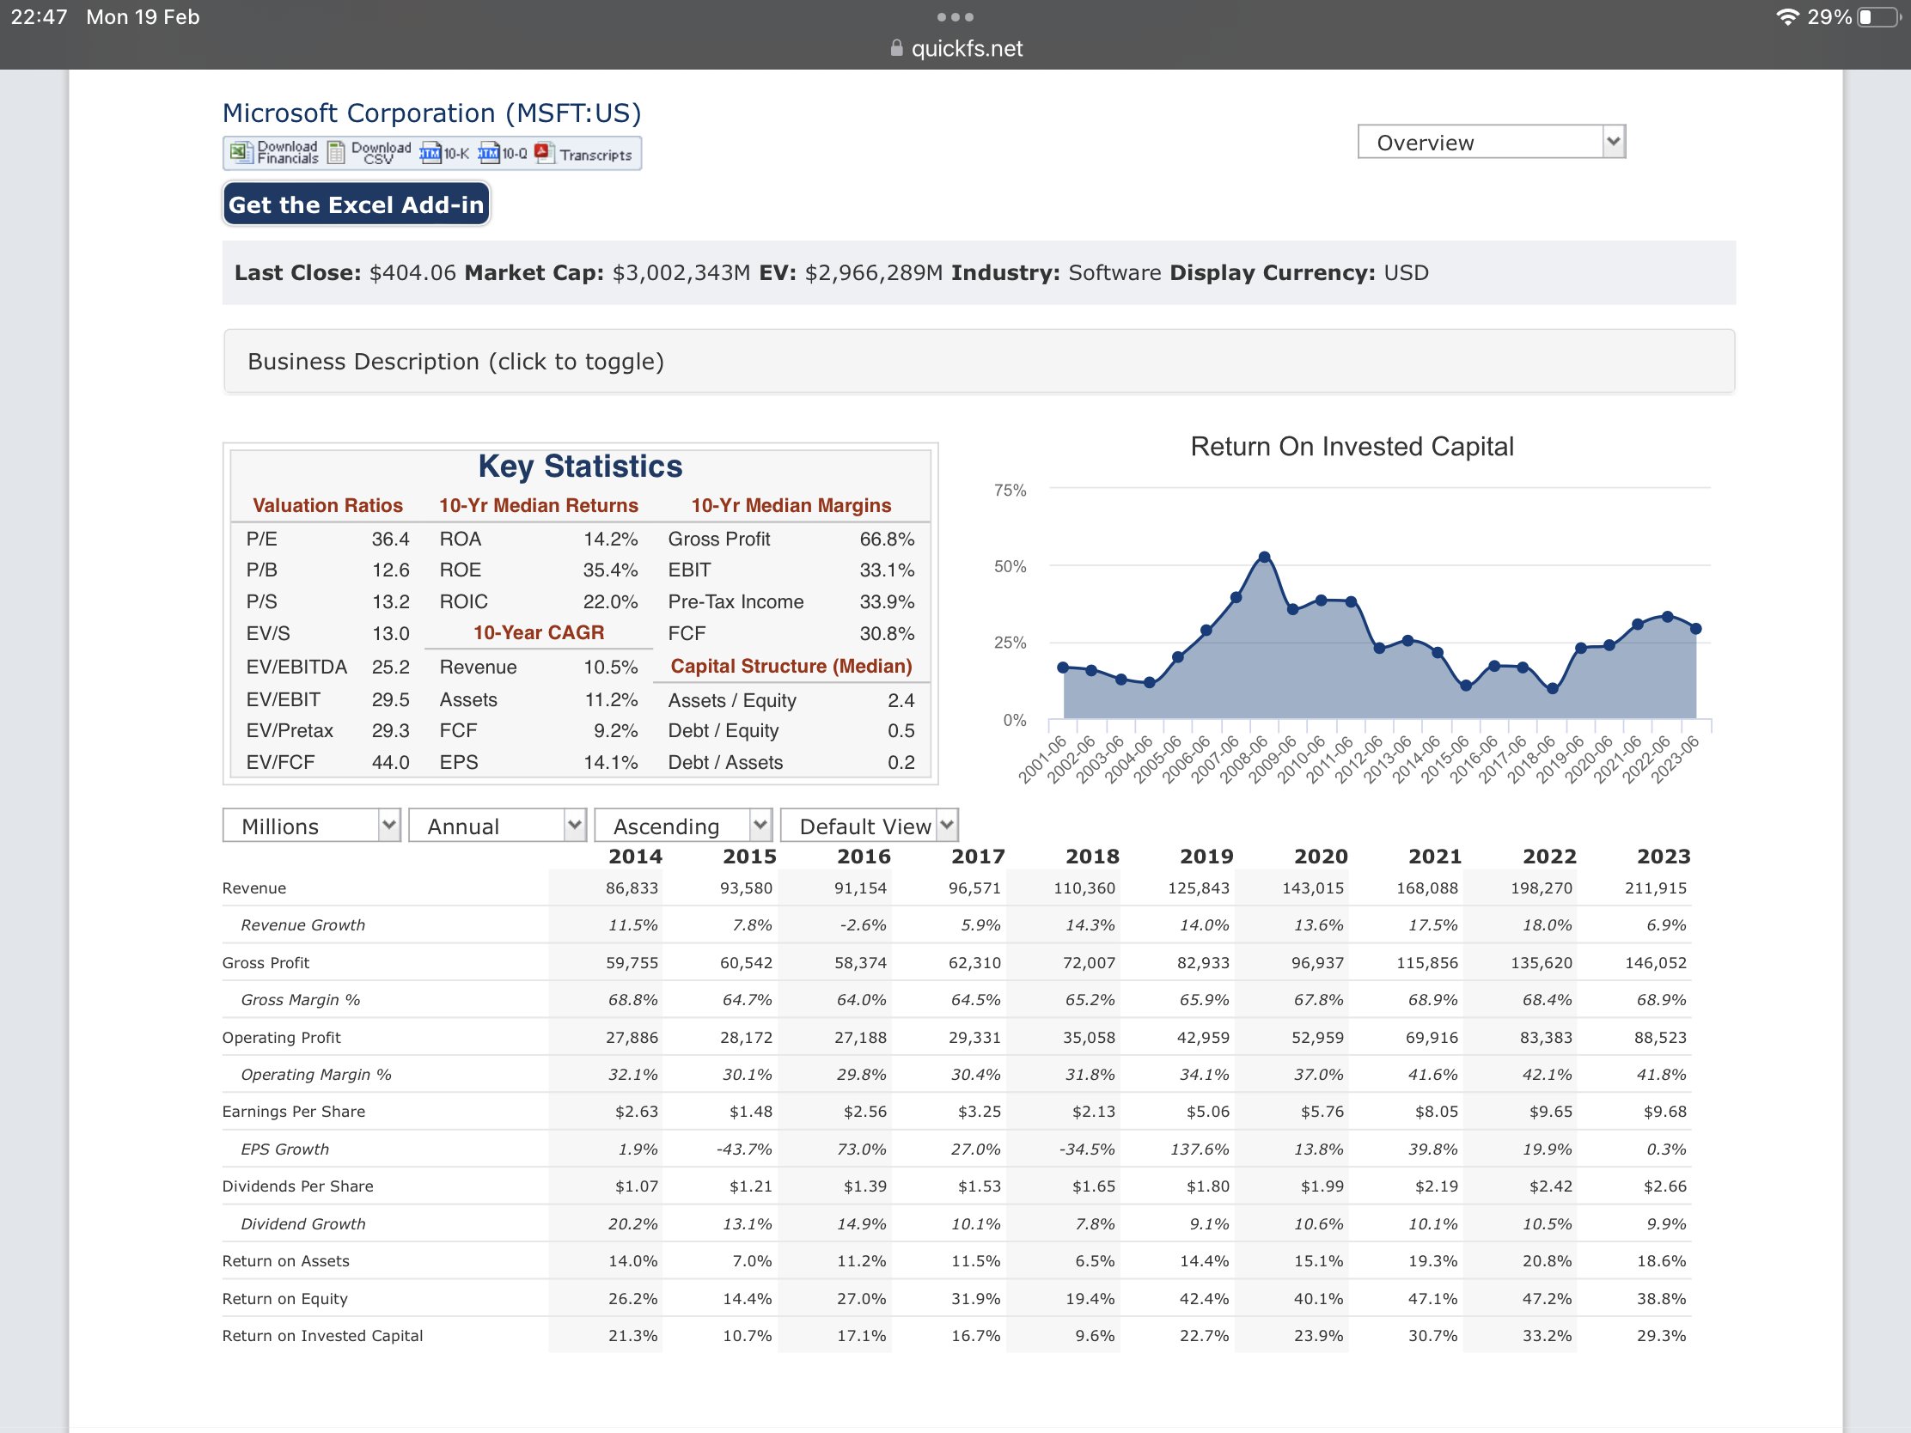Open the Default View dropdown

pos(869,825)
